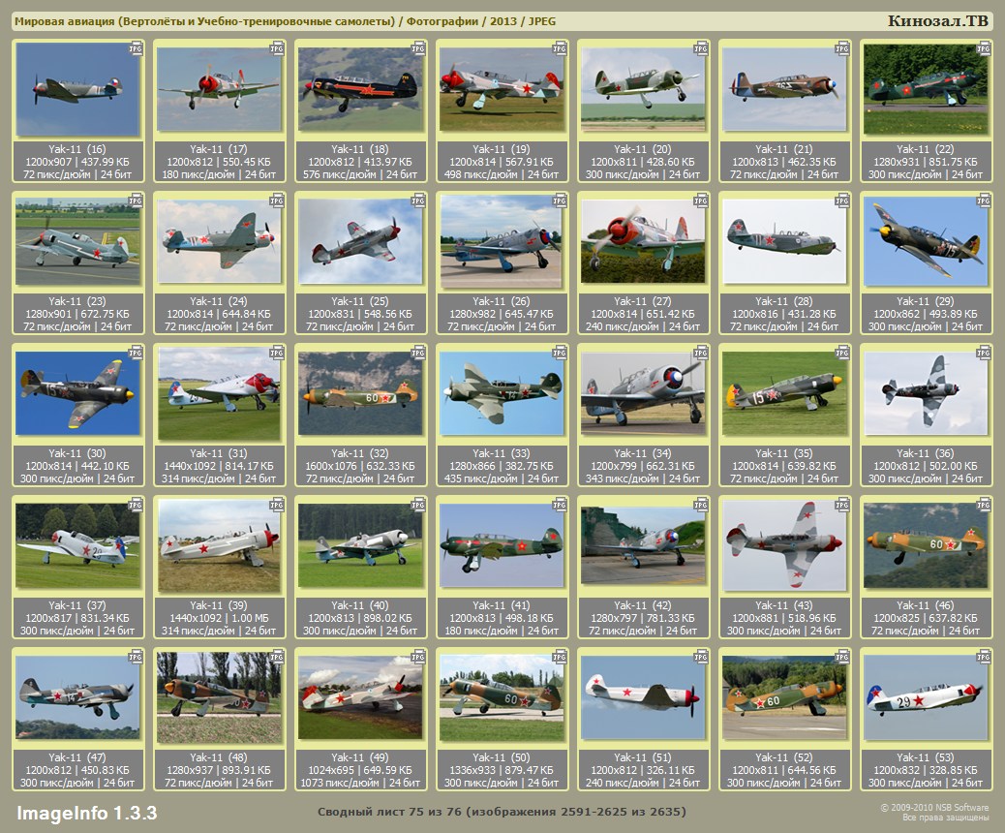Select Yak-11 (49) thumbnail
Screen dimensions: 1005x833
click(360, 697)
